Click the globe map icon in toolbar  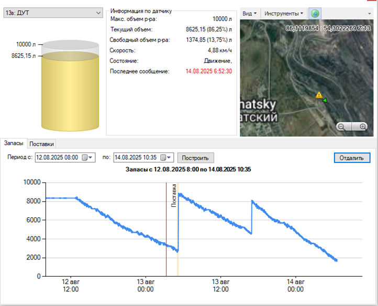click(316, 13)
